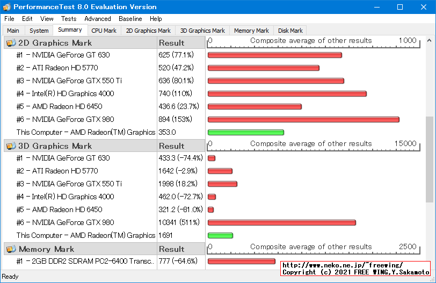Click the Ready status bar text
The height and width of the screenshot is (283, 436).
tap(10, 277)
